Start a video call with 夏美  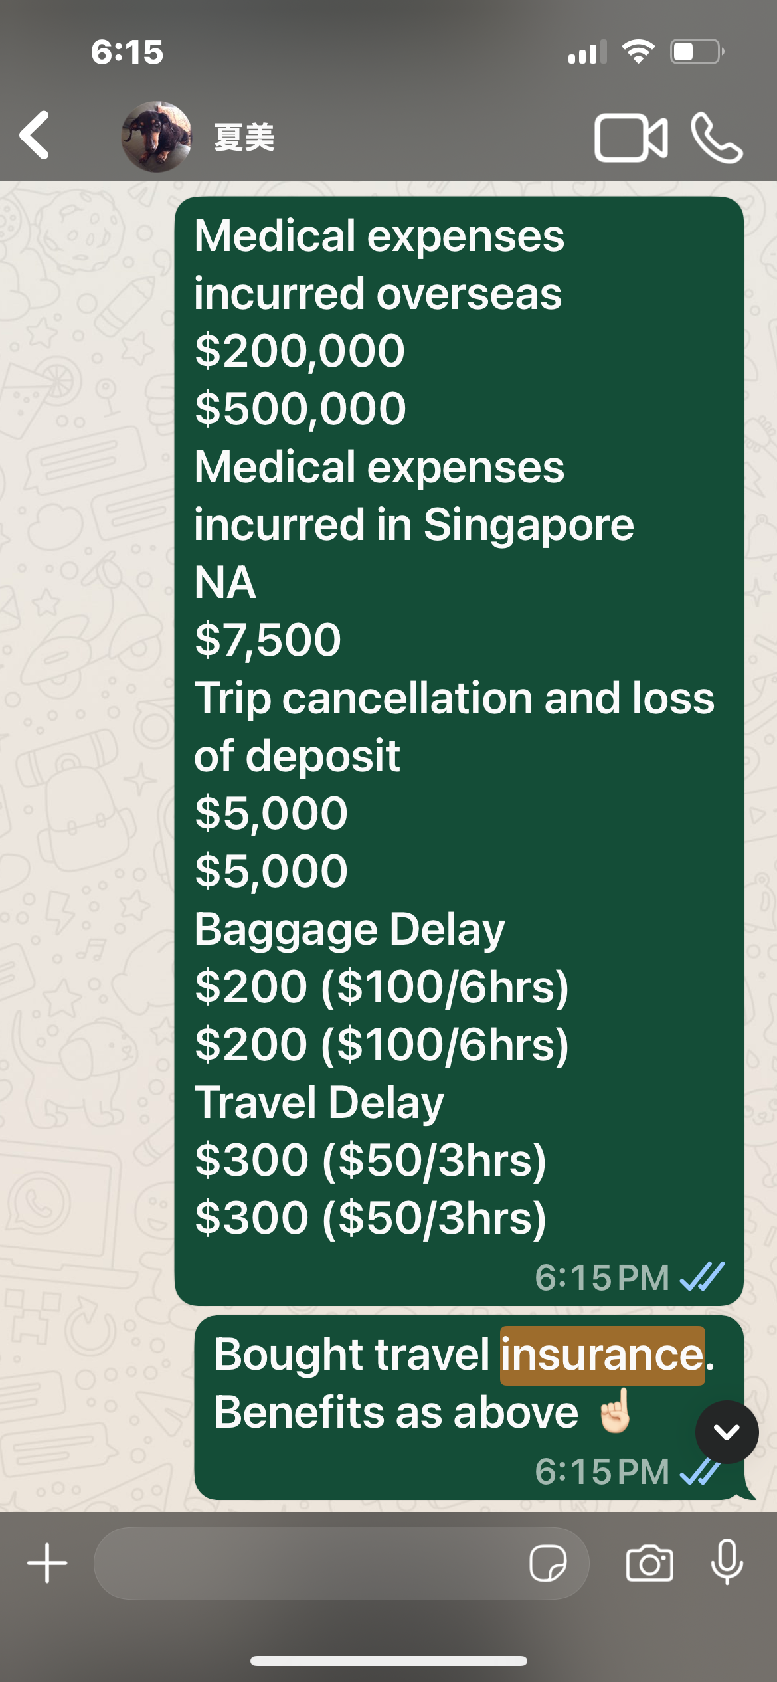630,138
